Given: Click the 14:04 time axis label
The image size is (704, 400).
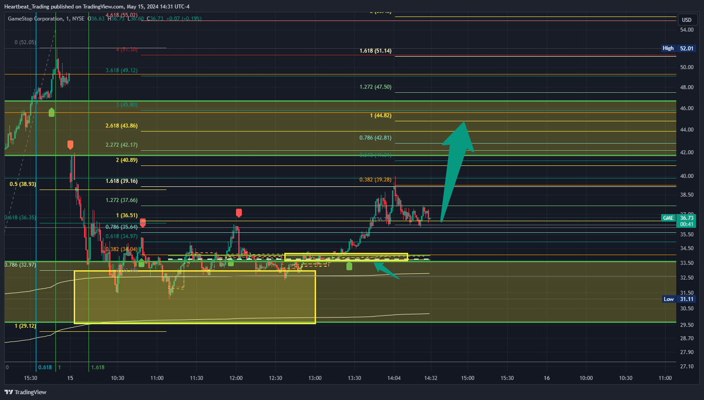Looking at the screenshot, I should click(x=394, y=378).
